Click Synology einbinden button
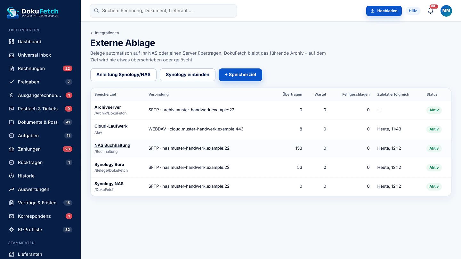The height and width of the screenshot is (259, 461). click(x=188, y=75)
